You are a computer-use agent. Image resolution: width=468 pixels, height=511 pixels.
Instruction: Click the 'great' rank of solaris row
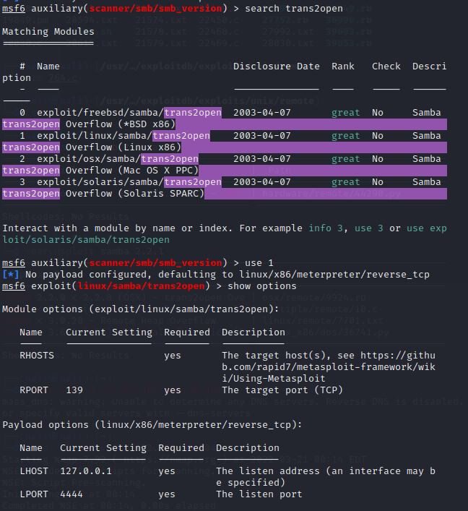pyautogui.click(x=345, y=182)
